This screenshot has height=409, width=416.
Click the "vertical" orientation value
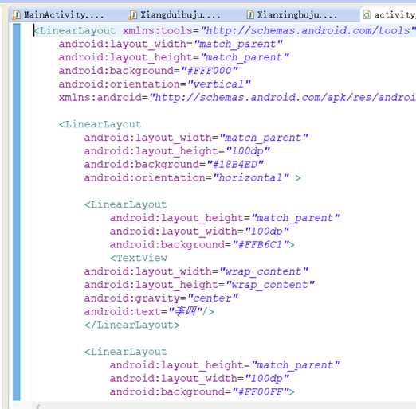coord(218,84)
